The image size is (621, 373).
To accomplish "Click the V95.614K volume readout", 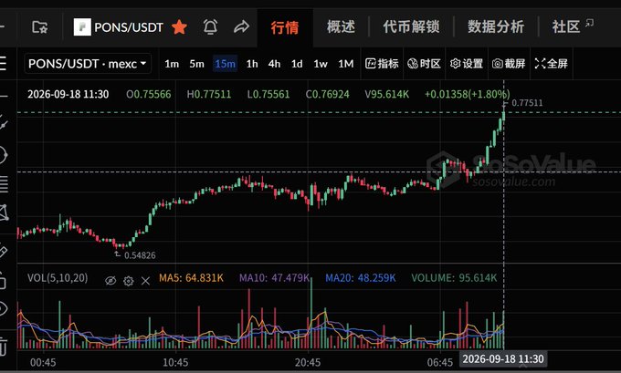I will click(387, 95).
